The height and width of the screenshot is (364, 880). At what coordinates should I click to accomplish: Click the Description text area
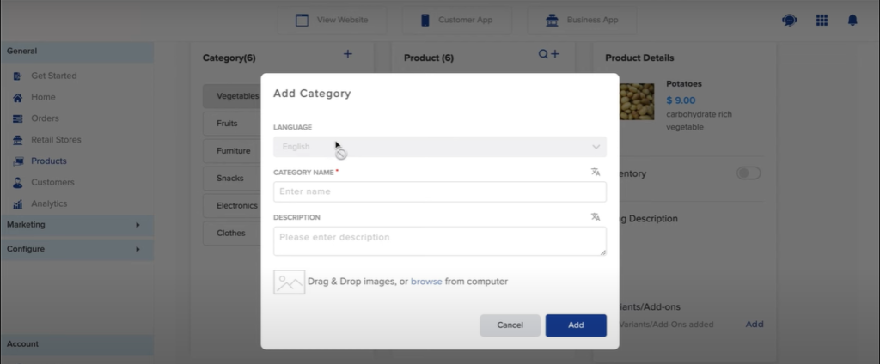[439, 241]
